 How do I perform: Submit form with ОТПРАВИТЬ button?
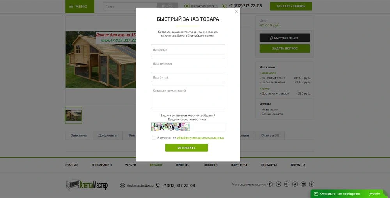(x=186, y=148)
